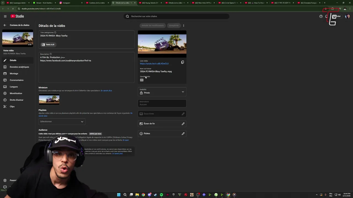The height and width of the screenshot is (198, 353).
Task: Click En savoir plus link under Miniature
Action: pyautogui.click(x=106, y=91)
